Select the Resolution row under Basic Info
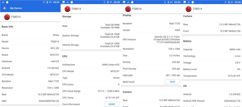This screenshot has width=242, height=107. 30,88
